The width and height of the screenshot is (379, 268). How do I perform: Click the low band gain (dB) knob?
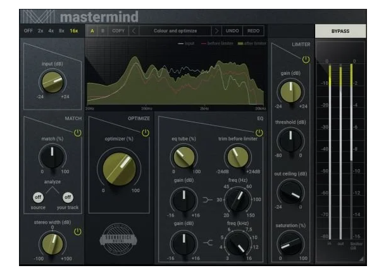click(184, 200)
